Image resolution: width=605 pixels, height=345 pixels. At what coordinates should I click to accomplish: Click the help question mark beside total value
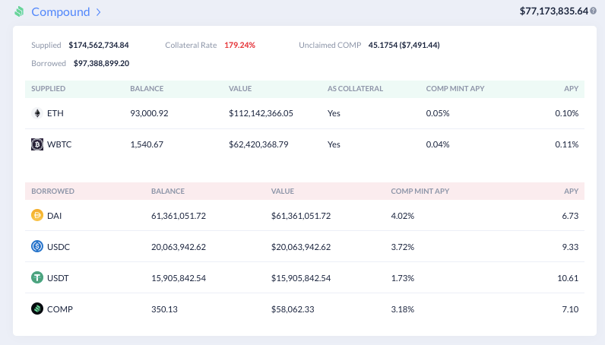(593, 11)
